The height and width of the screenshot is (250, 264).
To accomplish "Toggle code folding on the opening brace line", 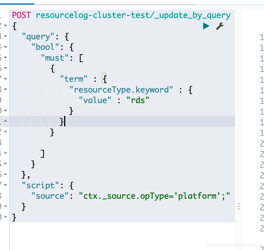I will tap(6, 26).
